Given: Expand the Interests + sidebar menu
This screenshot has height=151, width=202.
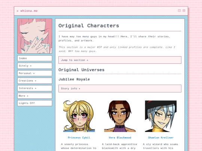Looking at the screenshot, I should point(35,88).
